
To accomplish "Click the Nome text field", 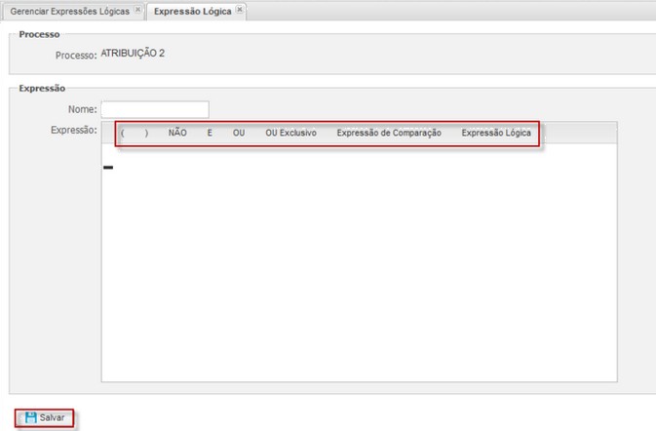I will pyautogui.click(x=155, y=109).
